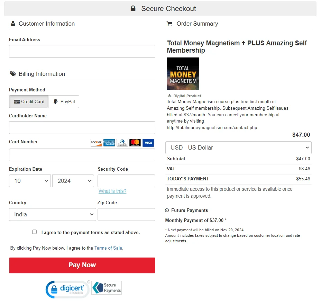321x305 pixels.
Task: Open the Terms of Sale link
Action: click(108, 248)
